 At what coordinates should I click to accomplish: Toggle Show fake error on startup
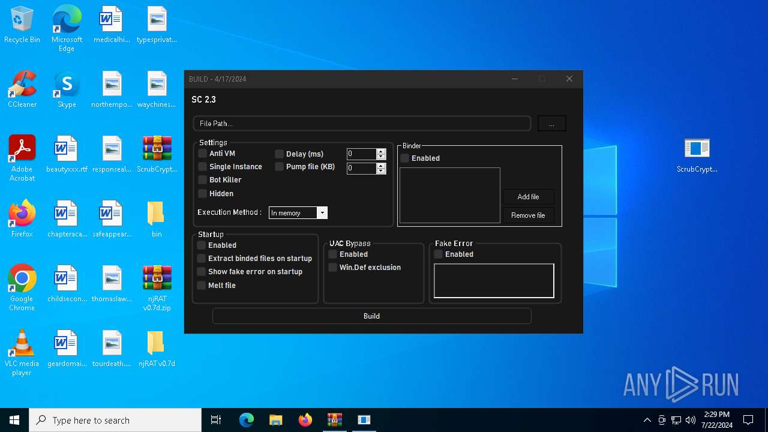tap(202, 272)
